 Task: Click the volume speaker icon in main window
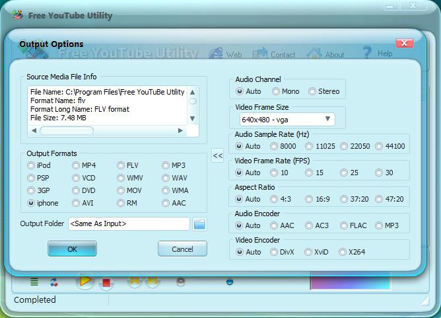point(181,282)
